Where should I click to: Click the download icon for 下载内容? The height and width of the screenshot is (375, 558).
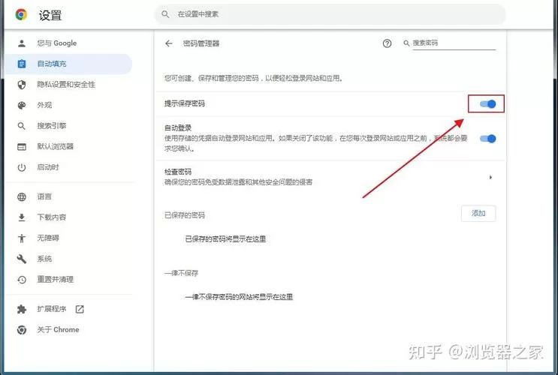pyautogui.click(x=22, y=217)
